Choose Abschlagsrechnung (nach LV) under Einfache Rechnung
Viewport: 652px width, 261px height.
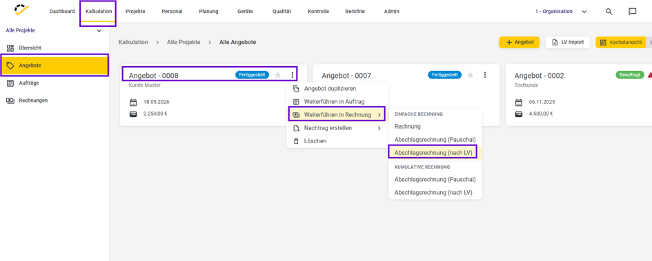[435, 153]
